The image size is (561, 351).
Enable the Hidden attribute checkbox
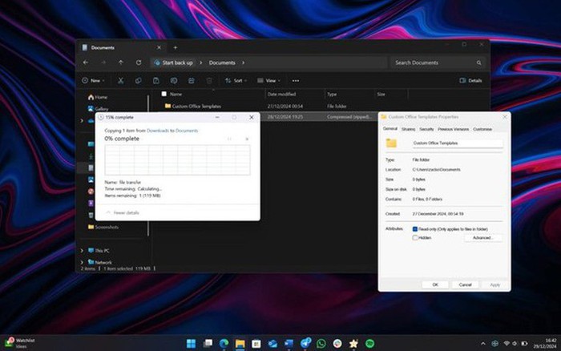point(414,237)
